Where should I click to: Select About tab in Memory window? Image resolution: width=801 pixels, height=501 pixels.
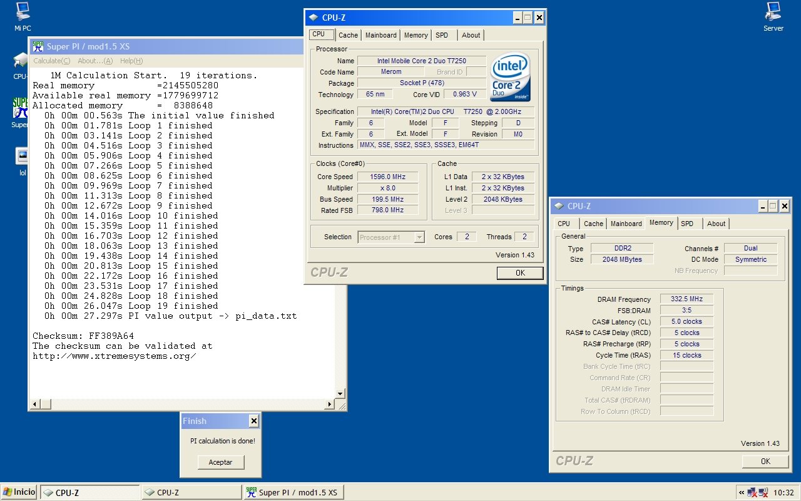pos(717,224)
